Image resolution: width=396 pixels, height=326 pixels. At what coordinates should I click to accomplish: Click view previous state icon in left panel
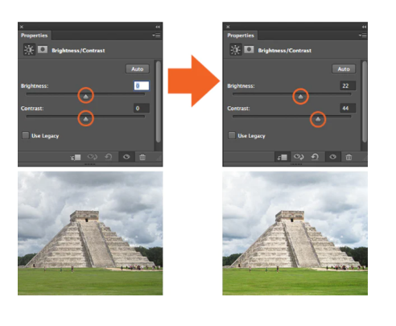(x=93, y=157)
